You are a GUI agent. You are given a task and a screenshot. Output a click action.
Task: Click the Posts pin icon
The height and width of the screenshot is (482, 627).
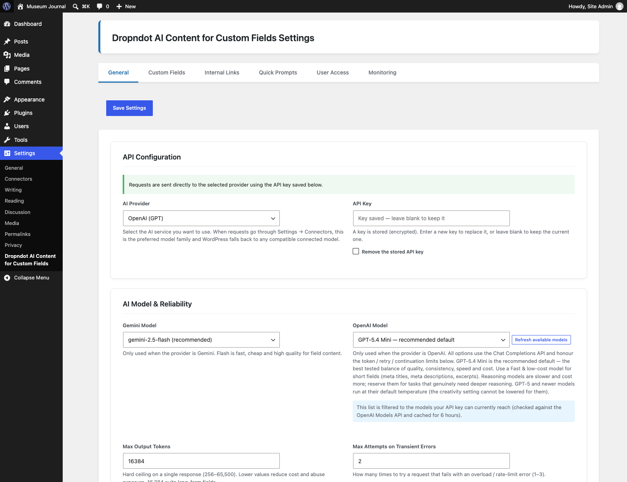7,42
